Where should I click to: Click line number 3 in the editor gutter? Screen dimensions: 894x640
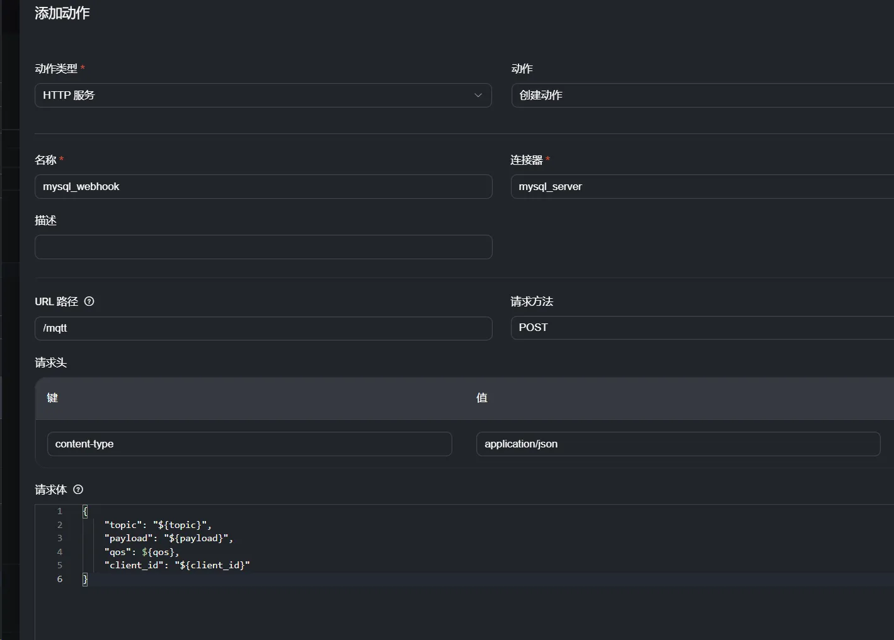pyautogui.click(x=60, y=538)
